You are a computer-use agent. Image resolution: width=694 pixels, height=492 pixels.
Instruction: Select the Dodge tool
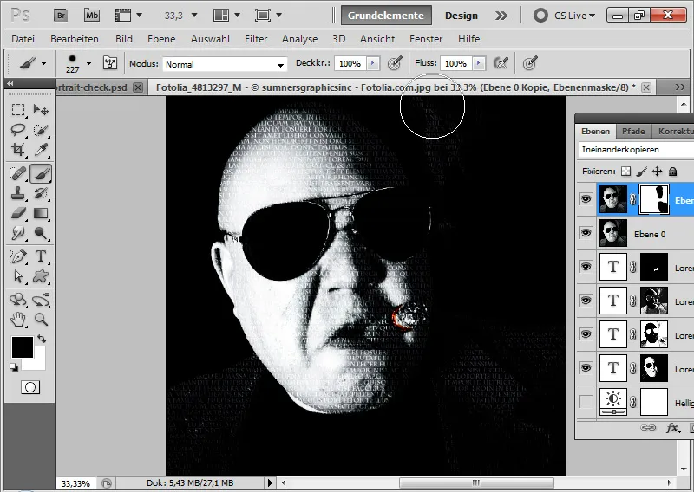41,232
